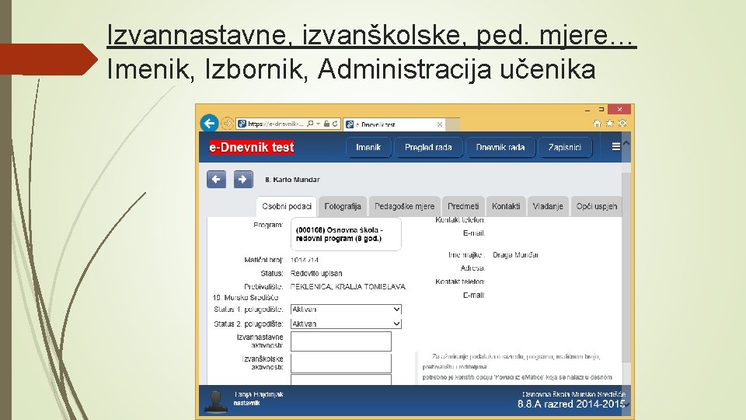Open favorites star icon
Screen dimensions: 746x420
point(609,124)
